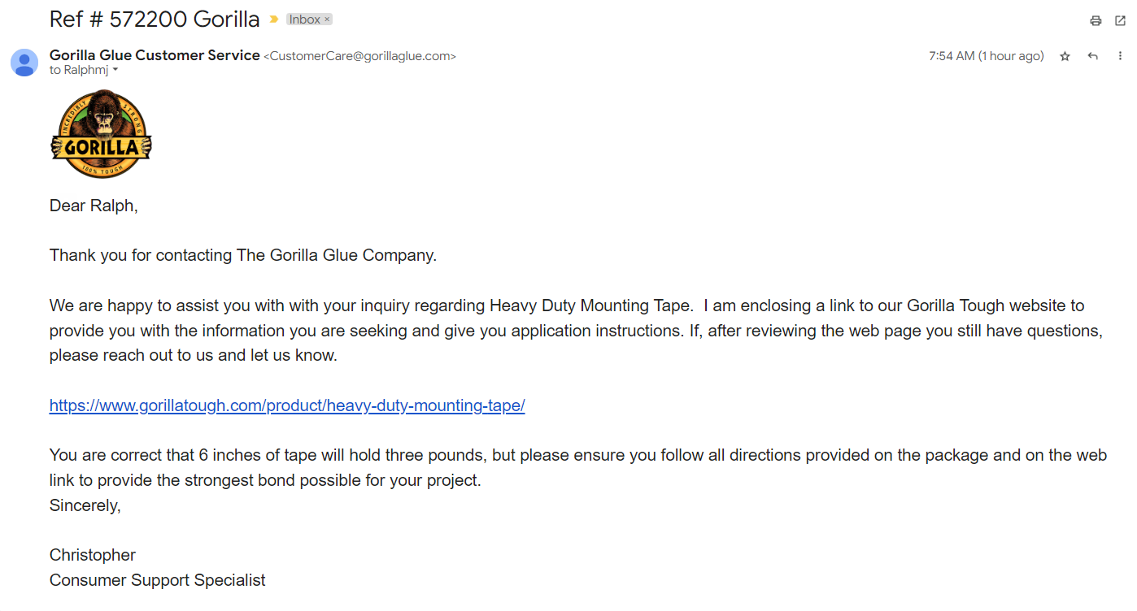This screenshot has width=1137, height=611.
Task: Click the 'Christopher' signature name
Action: tap(93, 555)
